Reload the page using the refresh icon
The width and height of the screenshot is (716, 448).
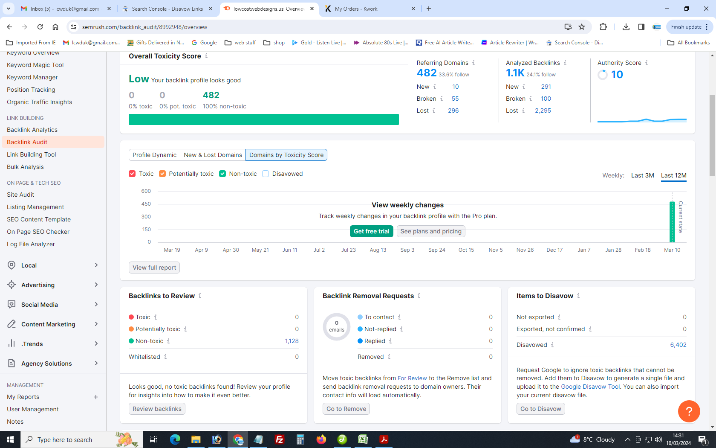point(40,27)
